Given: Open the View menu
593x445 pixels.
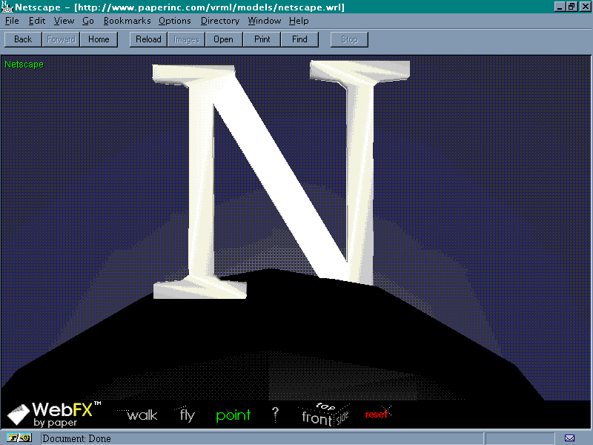Looking at the screenshot, I should pos(64,21).
